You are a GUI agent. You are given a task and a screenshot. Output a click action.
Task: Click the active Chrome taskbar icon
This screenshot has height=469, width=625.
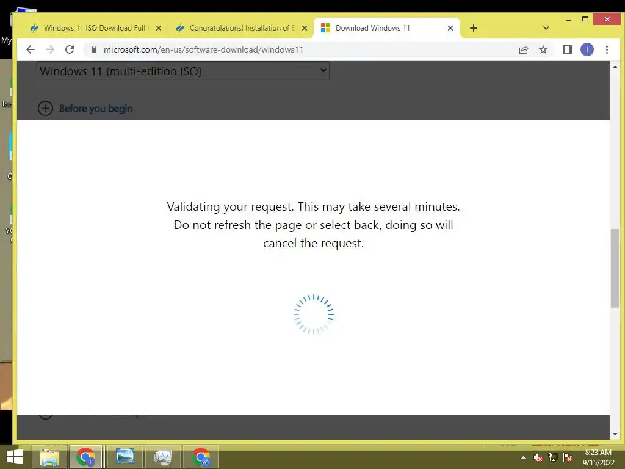pos(87,457)
